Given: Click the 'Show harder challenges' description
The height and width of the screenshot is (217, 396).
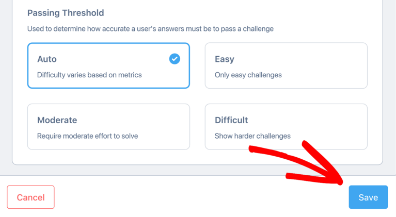Looking at the screenshot, I should (252, 136).
